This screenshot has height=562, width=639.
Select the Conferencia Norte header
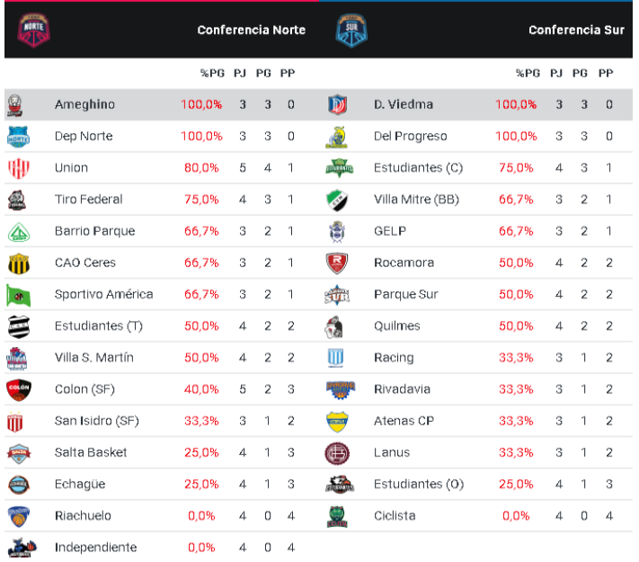(252, 30)
